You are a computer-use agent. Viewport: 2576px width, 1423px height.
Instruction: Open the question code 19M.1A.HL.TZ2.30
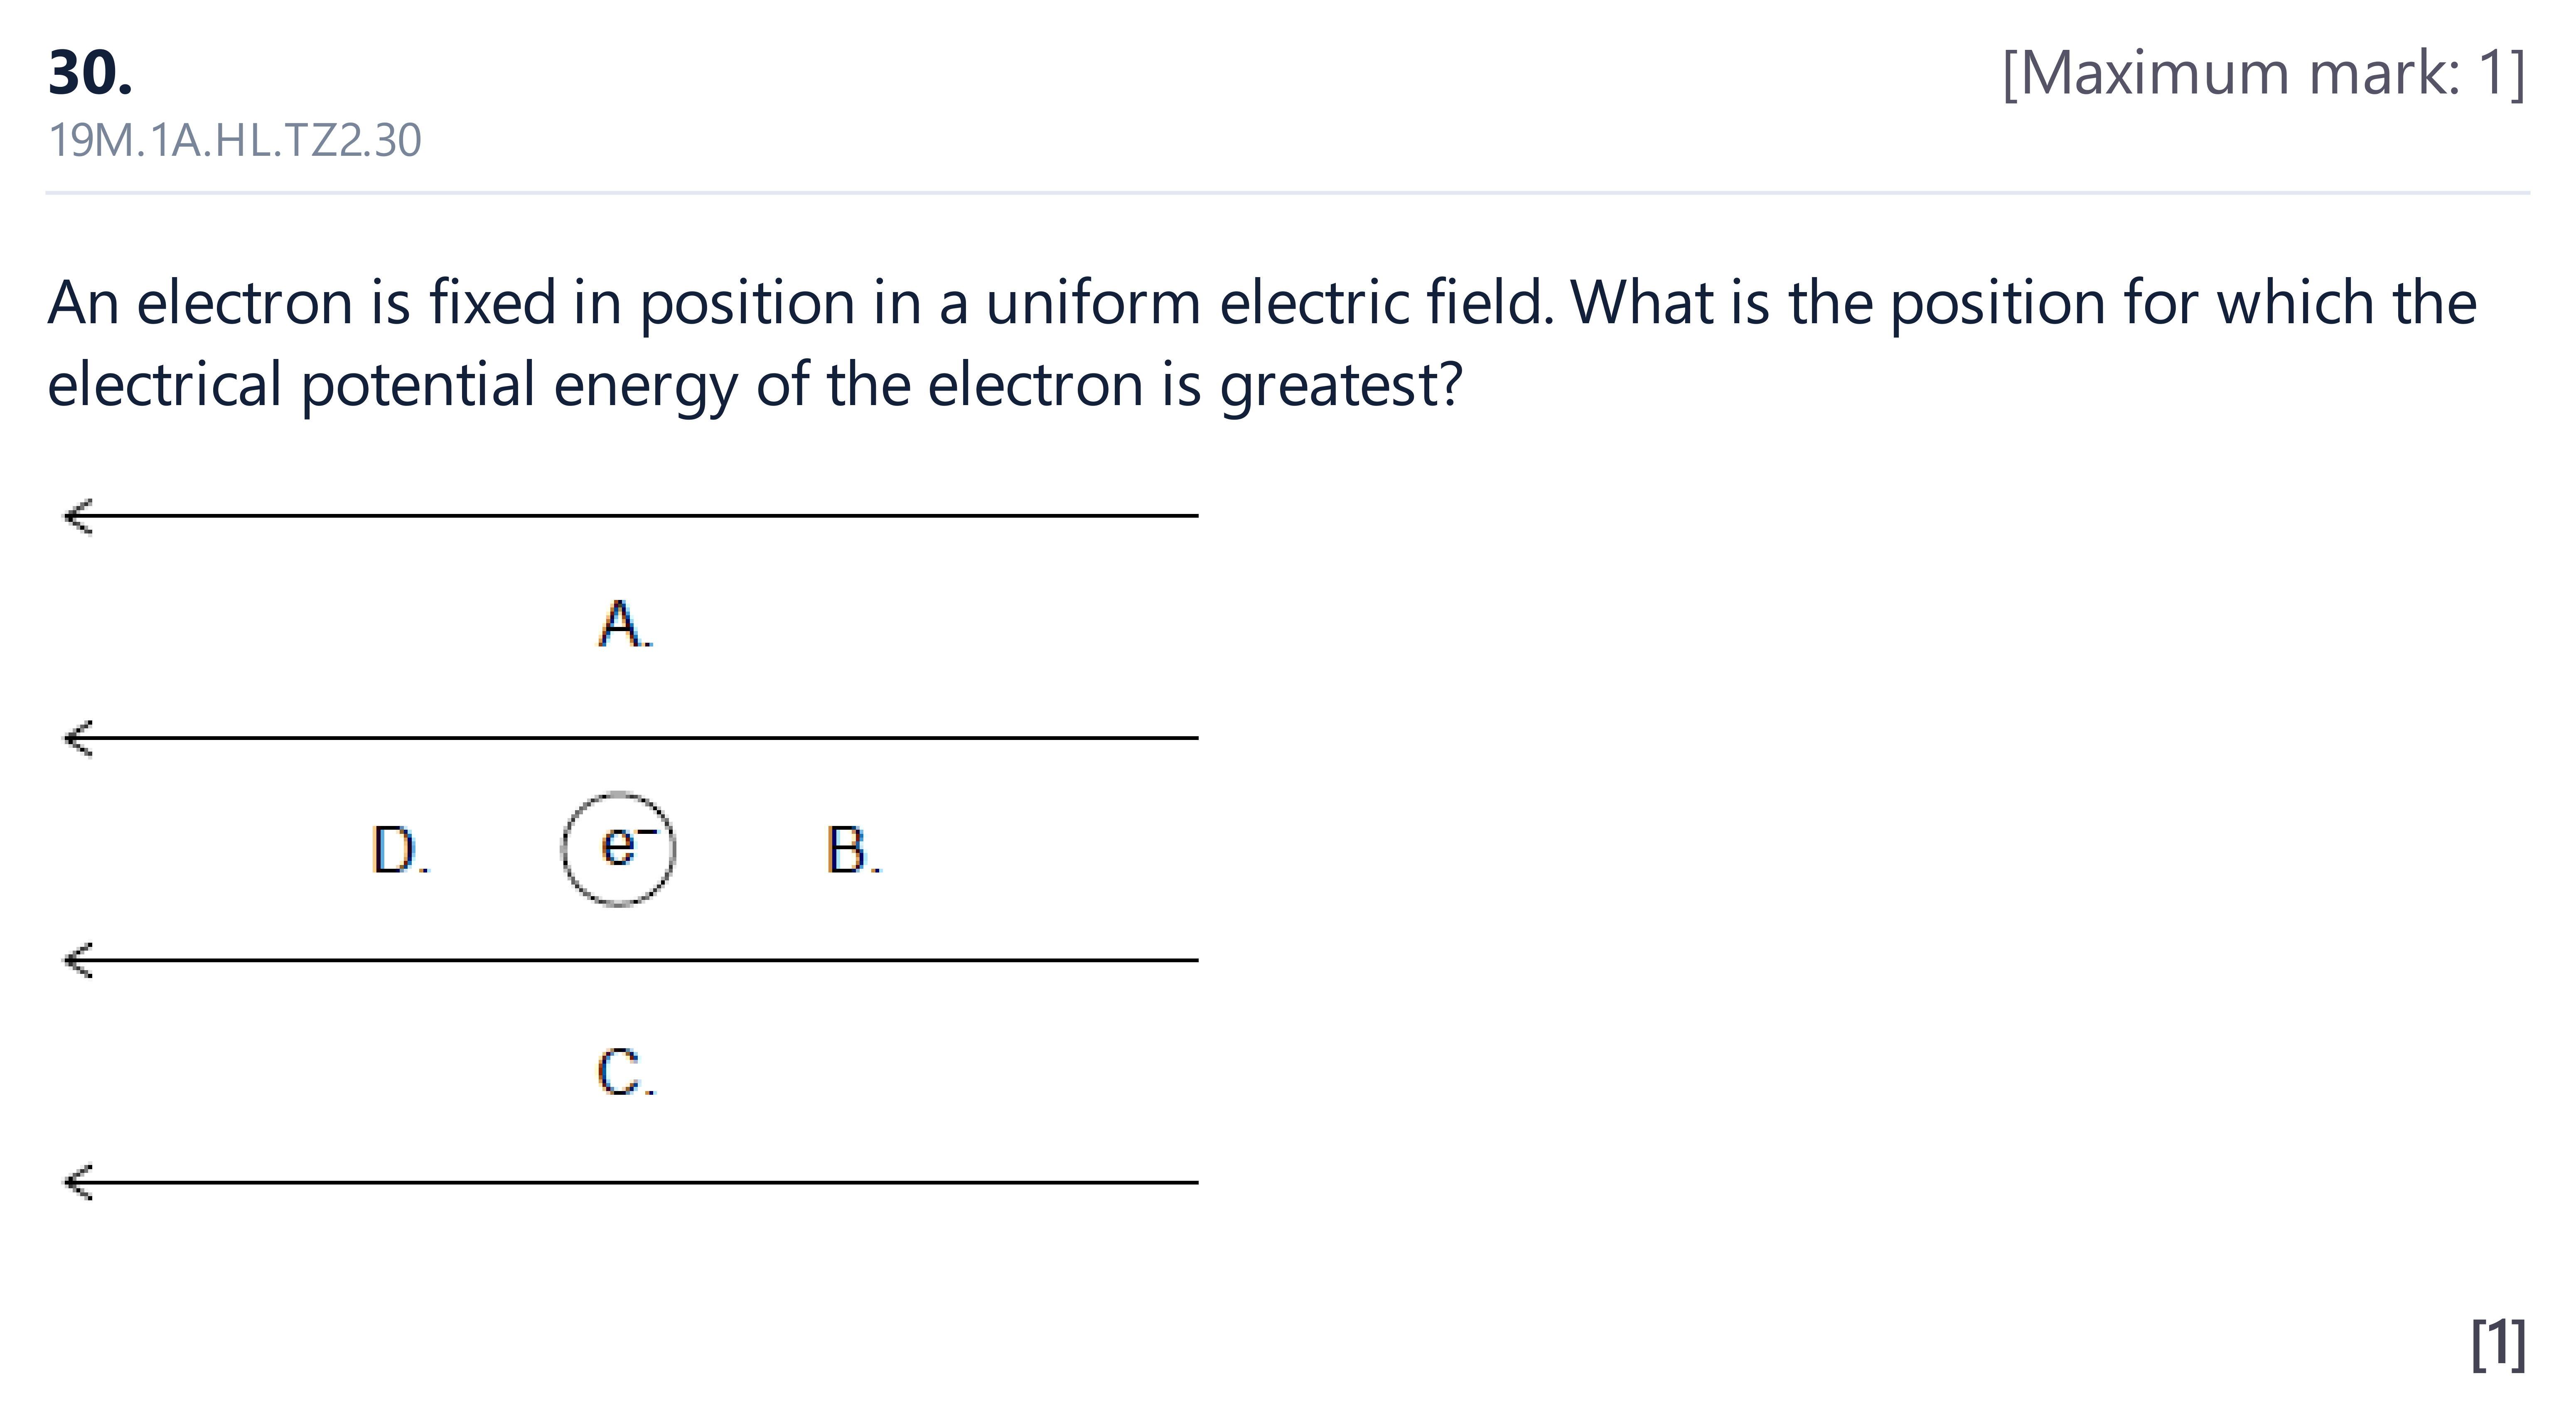(235, 141)
